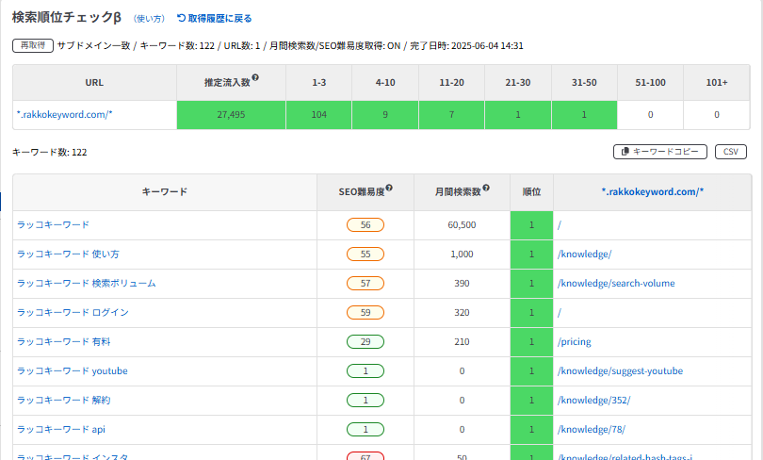
Task: Click the キーワードコピー button
Action: click(660, 152)
